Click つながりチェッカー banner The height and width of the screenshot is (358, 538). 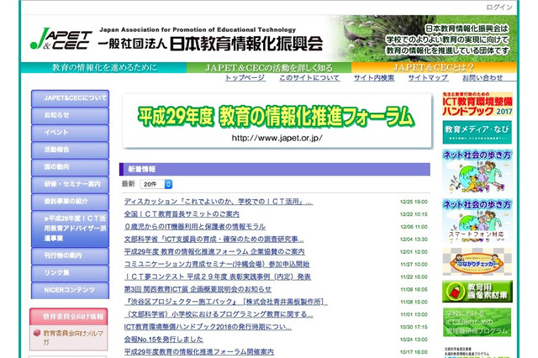pos(477,262)
